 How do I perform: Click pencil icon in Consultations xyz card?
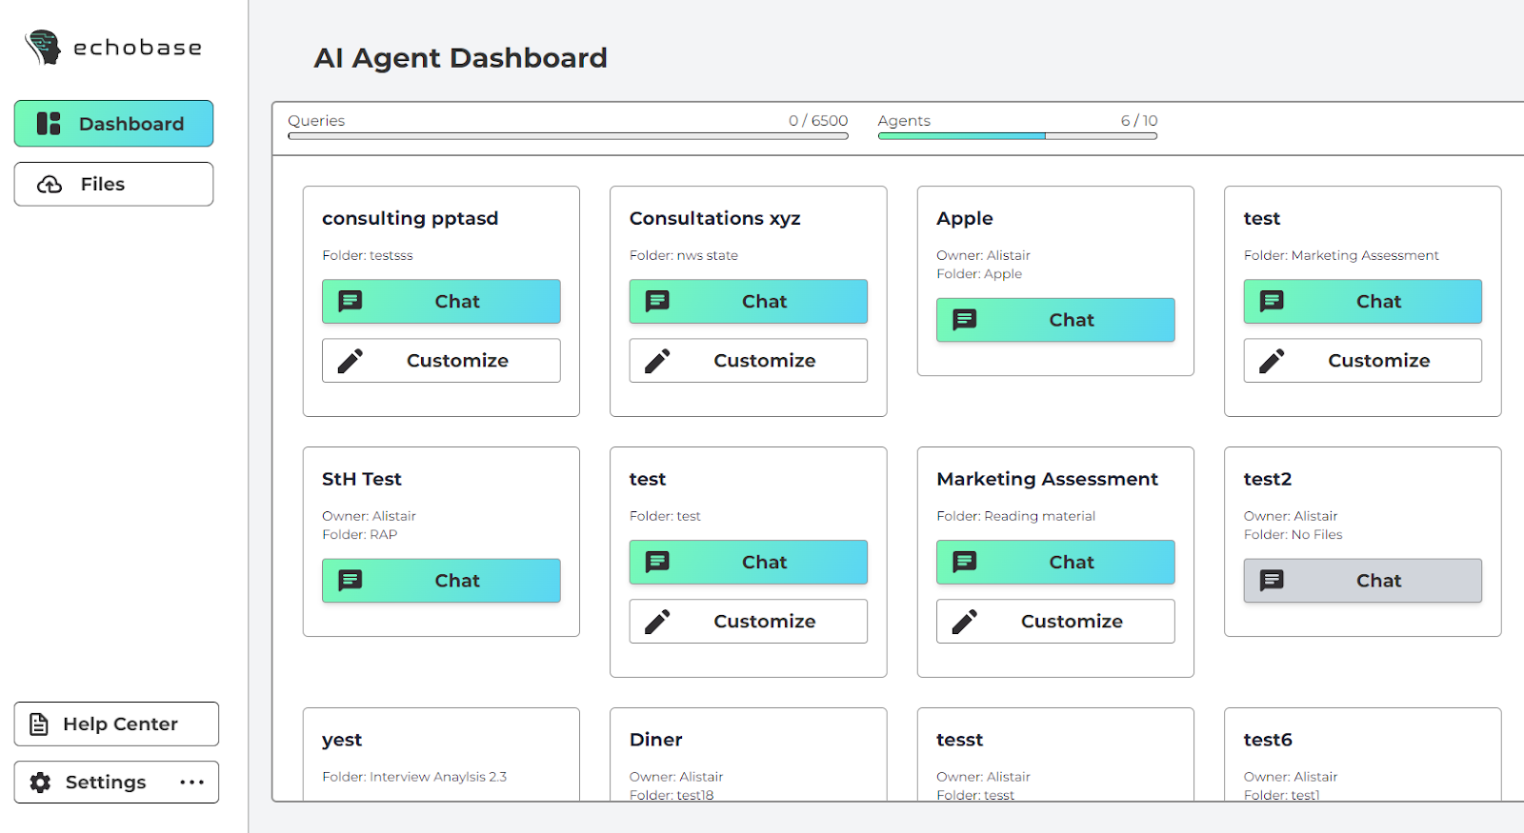coord(657,361)
